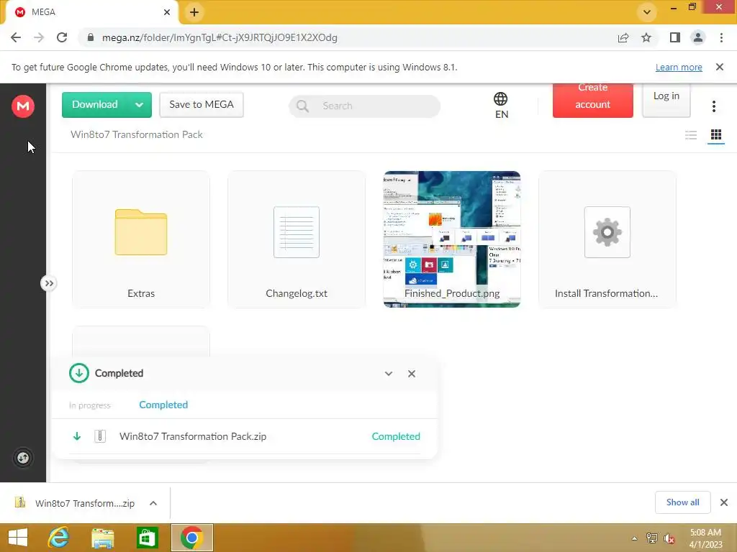Focus the MEGA Search field
Screen dimensions: 737x552
click(364, 106)
